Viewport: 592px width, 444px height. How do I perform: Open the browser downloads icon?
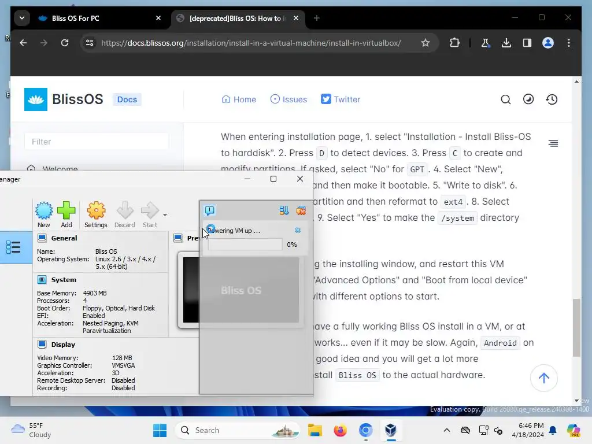point(506,43)
